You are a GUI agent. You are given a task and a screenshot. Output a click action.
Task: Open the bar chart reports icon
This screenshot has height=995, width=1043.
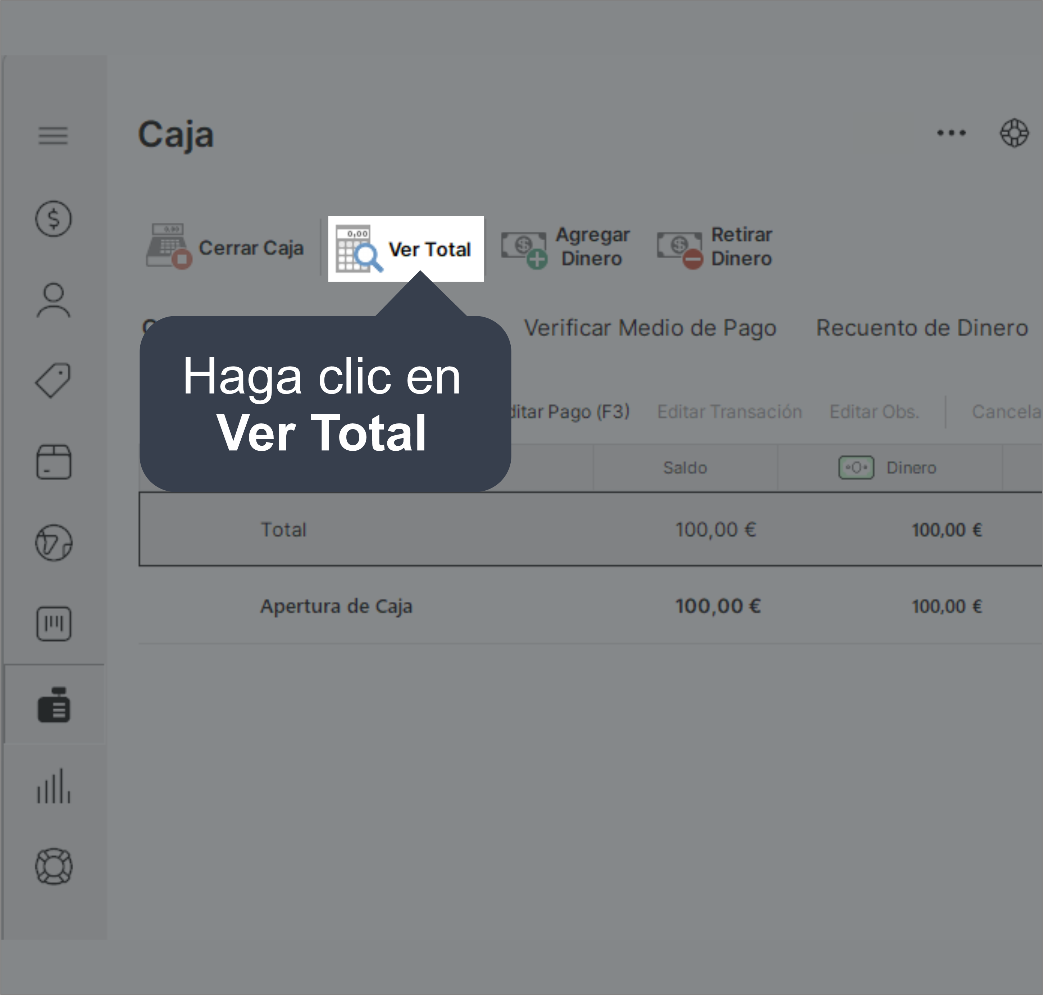pyautogui.click(x=53, y=786)
